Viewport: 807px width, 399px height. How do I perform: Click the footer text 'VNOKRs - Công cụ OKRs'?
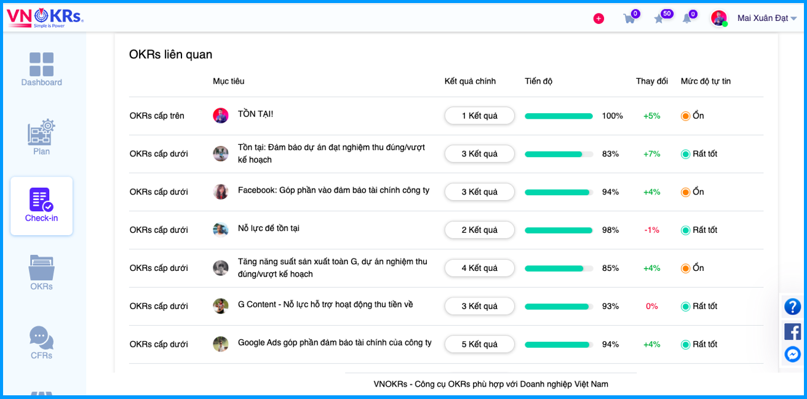click(x=491, y=384)
